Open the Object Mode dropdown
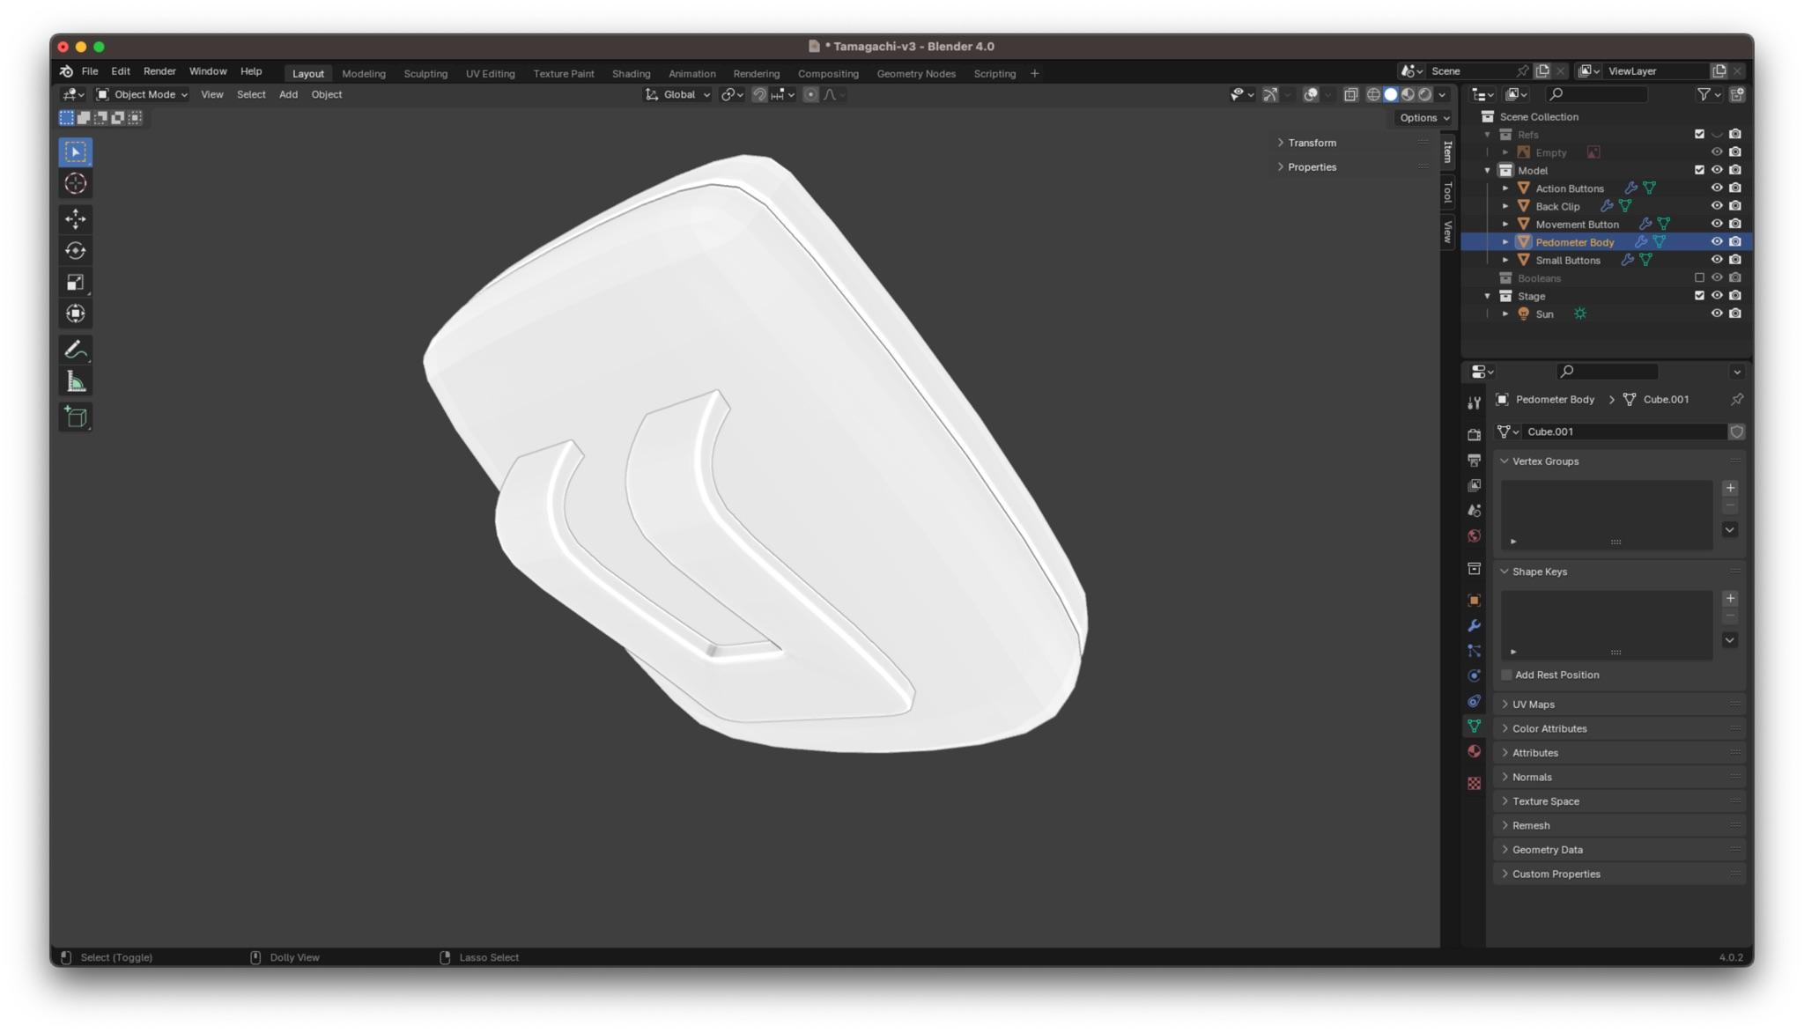This screenshot has height=1033, width=1804. click(x=142, y=94)
